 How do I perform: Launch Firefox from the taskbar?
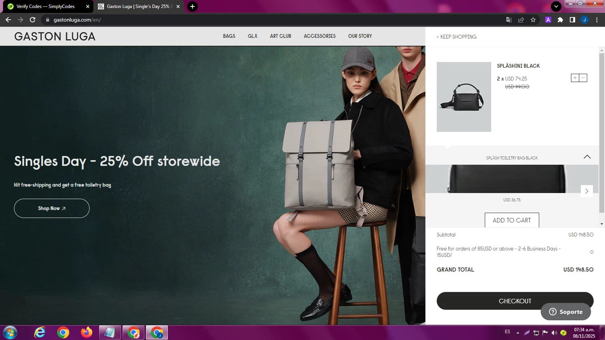(86, 332)
